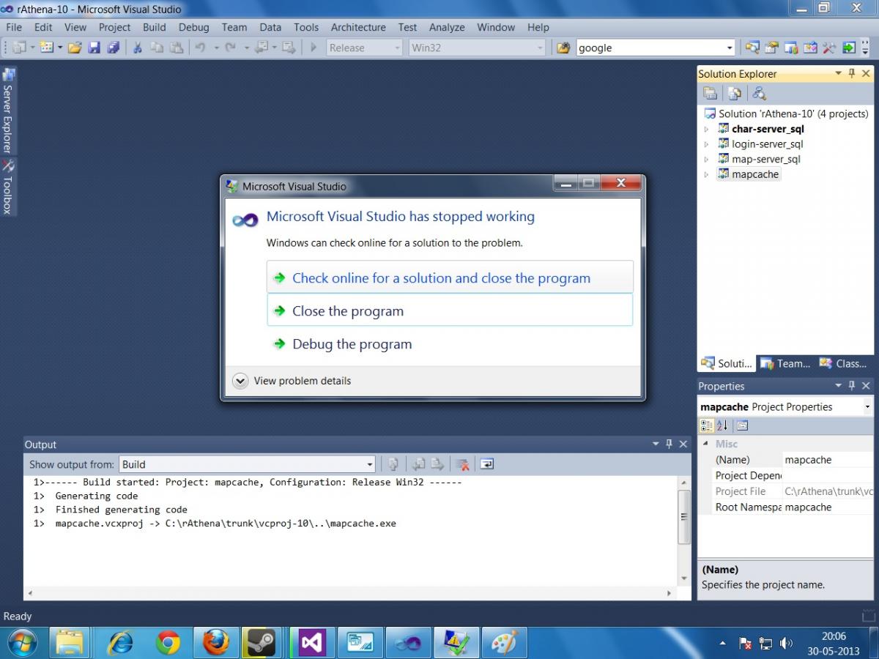Open the Build menu
Screen dimensions: 879x659
click(x=154, y=27)
